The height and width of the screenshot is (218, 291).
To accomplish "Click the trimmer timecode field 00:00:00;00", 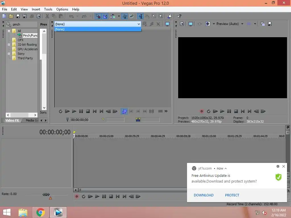I will coord(80,120).
